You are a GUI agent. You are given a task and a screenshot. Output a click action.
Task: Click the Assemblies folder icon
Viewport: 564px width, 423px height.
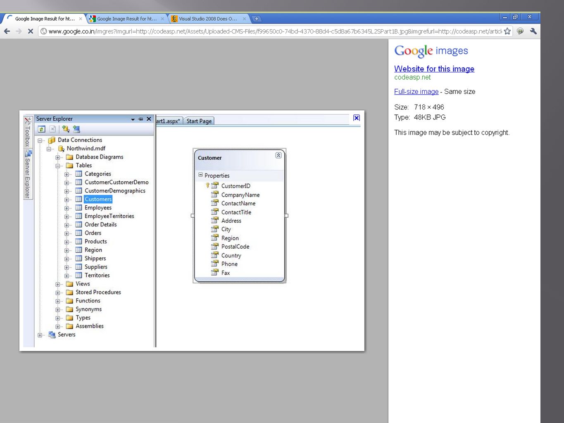pyautogui.click(x=69, y=326)
